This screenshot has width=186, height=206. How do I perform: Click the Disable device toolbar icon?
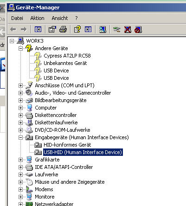(138, 29)
